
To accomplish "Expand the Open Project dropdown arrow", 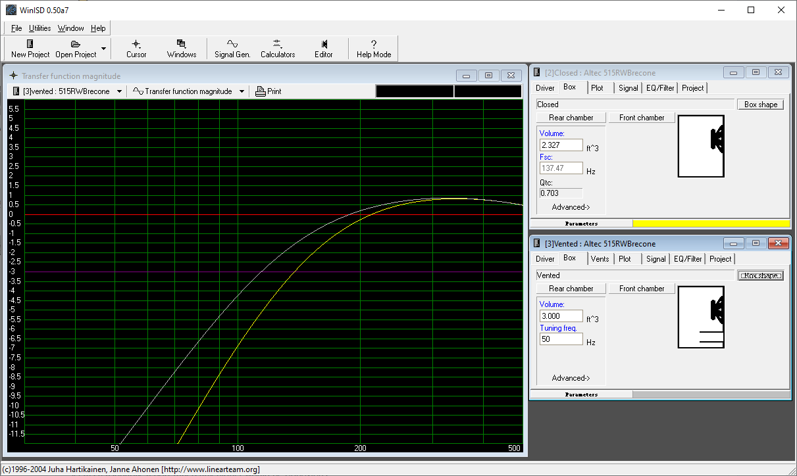I will 103,49.
